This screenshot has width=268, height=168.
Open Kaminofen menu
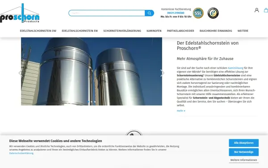pos(154,31)
